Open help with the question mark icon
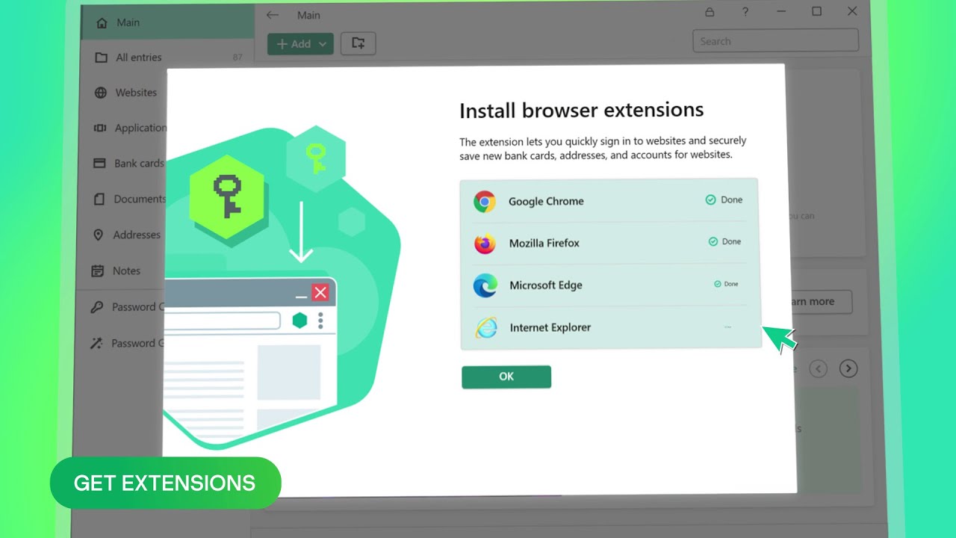 [x=745, y=12]
